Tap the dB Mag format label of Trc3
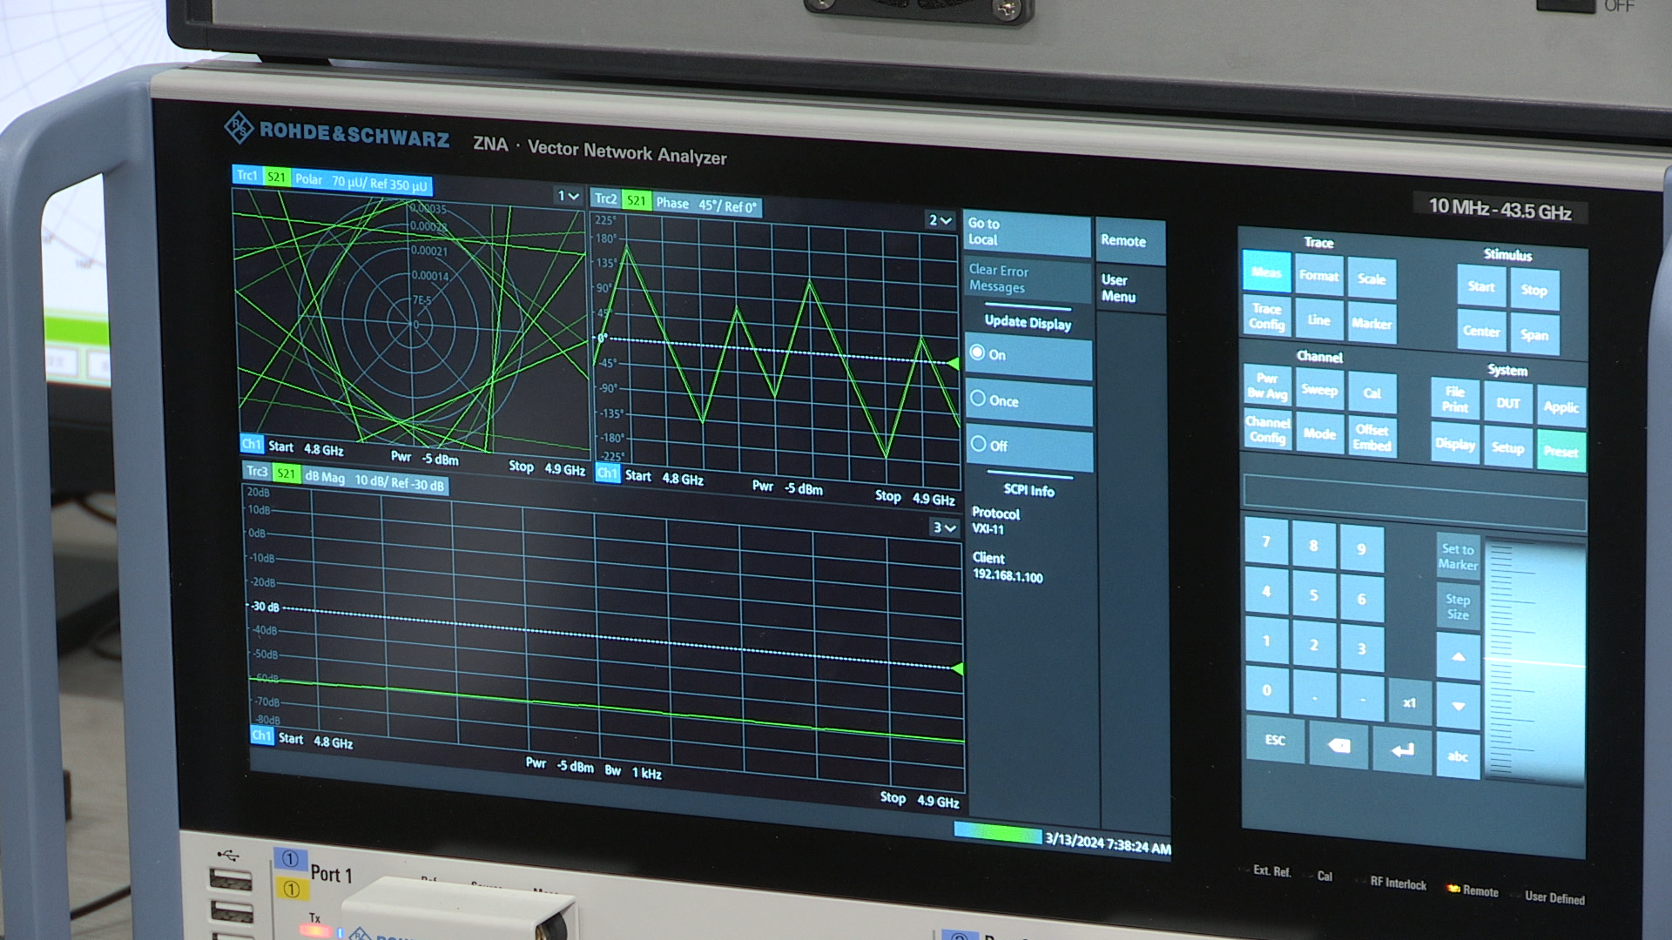This screenshot has height=940, width=1672. click(324, 477)
